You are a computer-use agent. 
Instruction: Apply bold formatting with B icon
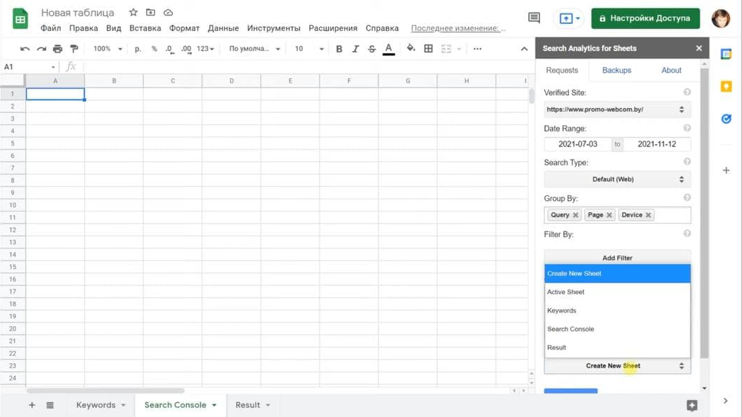[339, 49]
